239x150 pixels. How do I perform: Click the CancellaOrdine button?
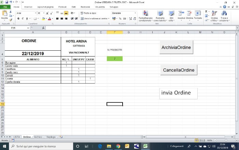click(179, 70)
